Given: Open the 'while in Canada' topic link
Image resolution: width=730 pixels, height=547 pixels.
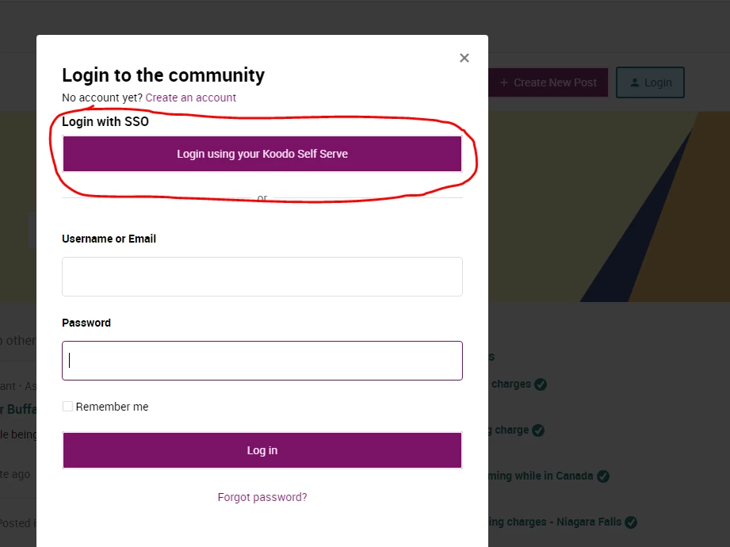Looking at the screenshot, I should coord(541,476).
